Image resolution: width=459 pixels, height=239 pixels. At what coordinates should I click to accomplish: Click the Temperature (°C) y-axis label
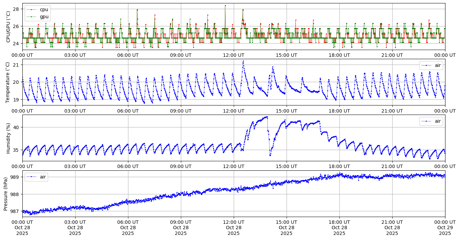[x=8, y=82]
